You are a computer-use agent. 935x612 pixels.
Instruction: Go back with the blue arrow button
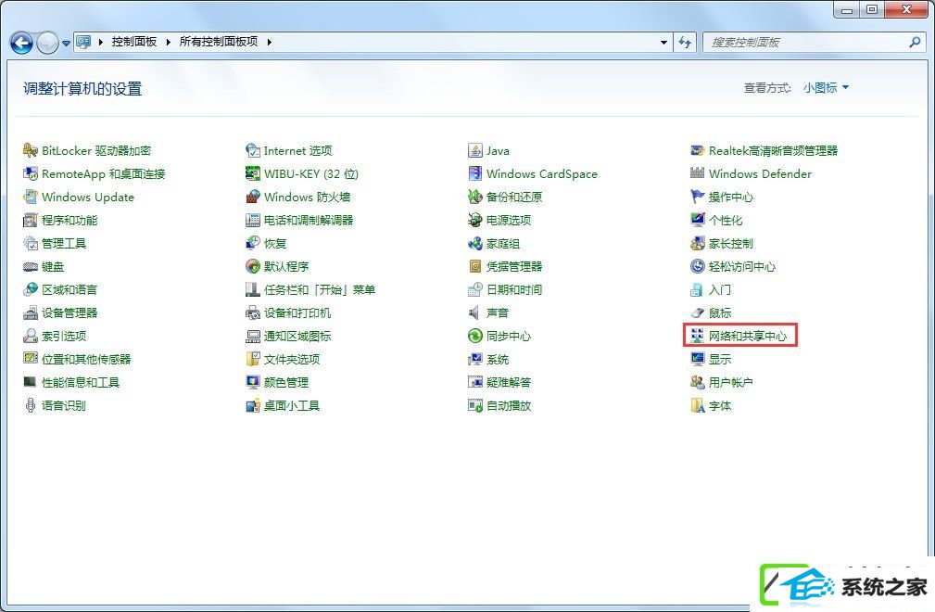[22, 43]
